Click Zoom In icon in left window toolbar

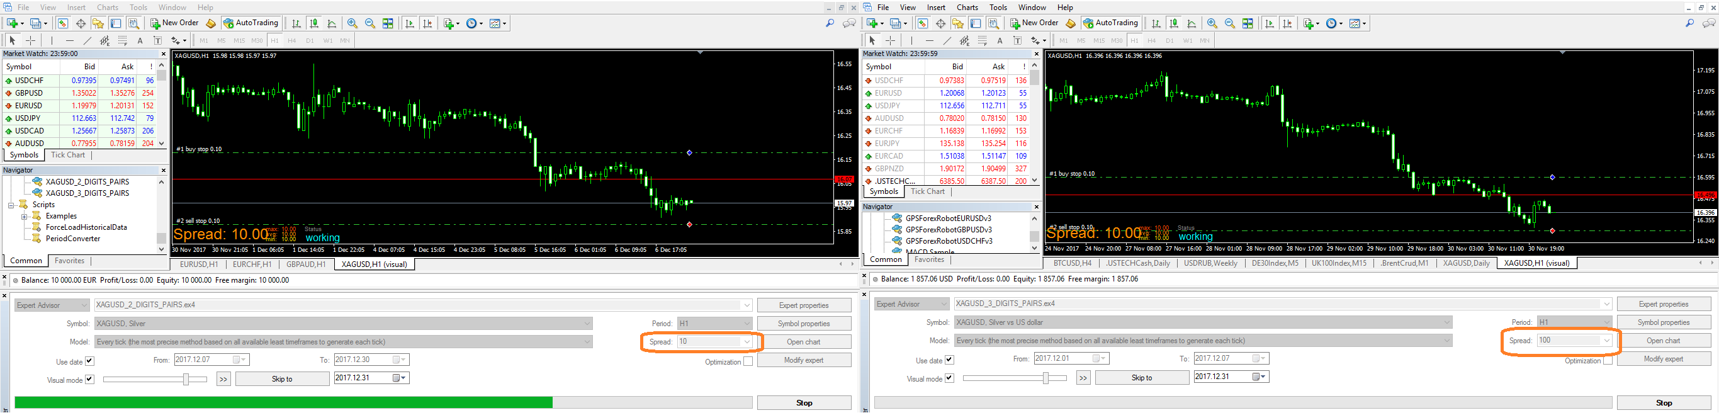[352, 23]
